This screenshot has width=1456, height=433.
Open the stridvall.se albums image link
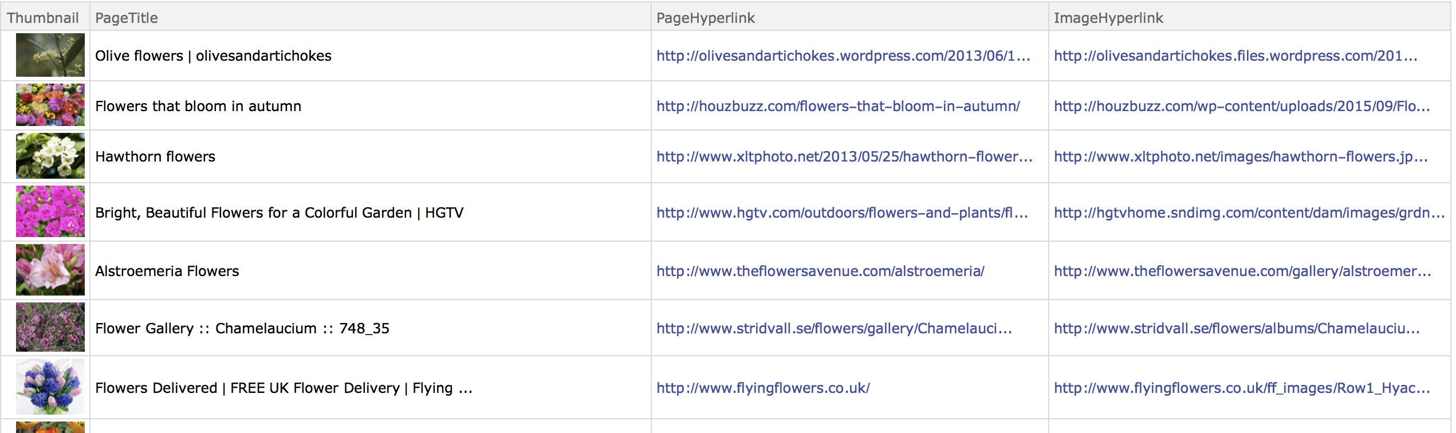1237,328
